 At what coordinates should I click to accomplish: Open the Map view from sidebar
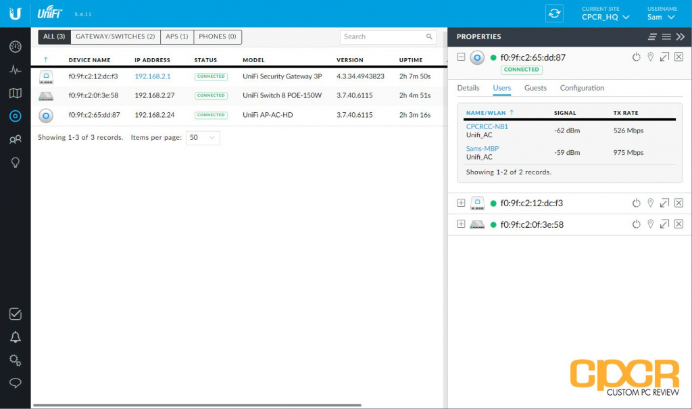[15, 93]
